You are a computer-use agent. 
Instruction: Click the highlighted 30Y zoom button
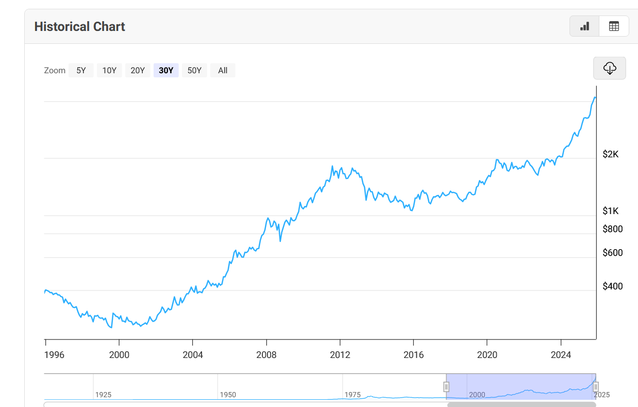tap(166, 71)
